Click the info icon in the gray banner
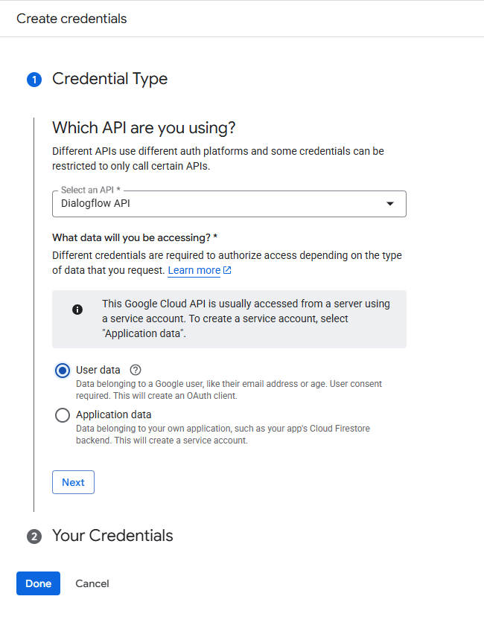This screenshot has height=634, width=484. point(77,310)
